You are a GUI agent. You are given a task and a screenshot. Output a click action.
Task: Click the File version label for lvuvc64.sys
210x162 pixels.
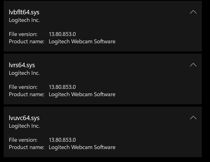23,140
